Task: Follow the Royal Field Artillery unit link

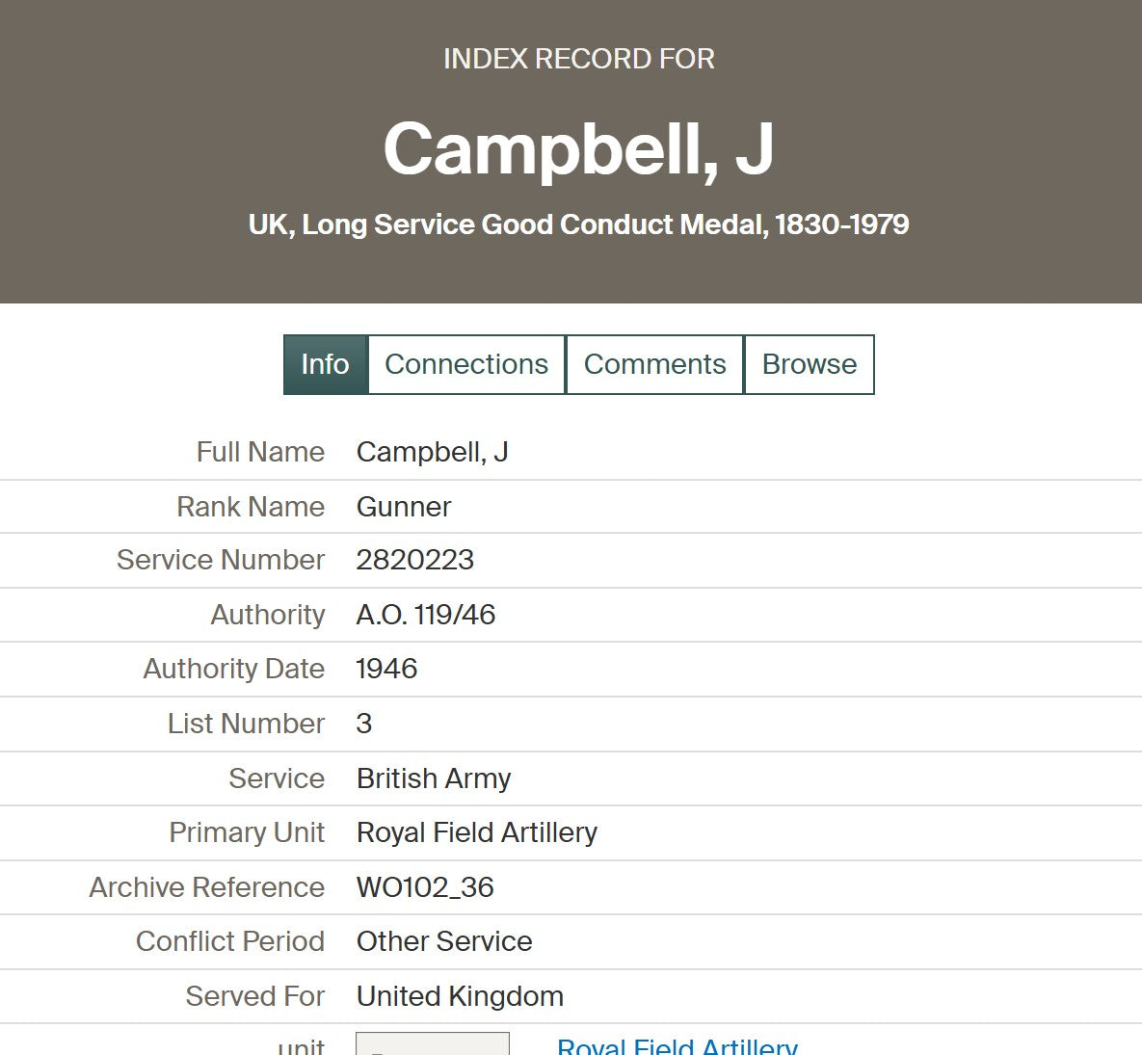Action: coord(677,1046)
